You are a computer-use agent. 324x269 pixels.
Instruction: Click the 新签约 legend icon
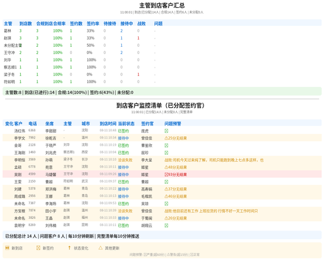coord(38,248)
